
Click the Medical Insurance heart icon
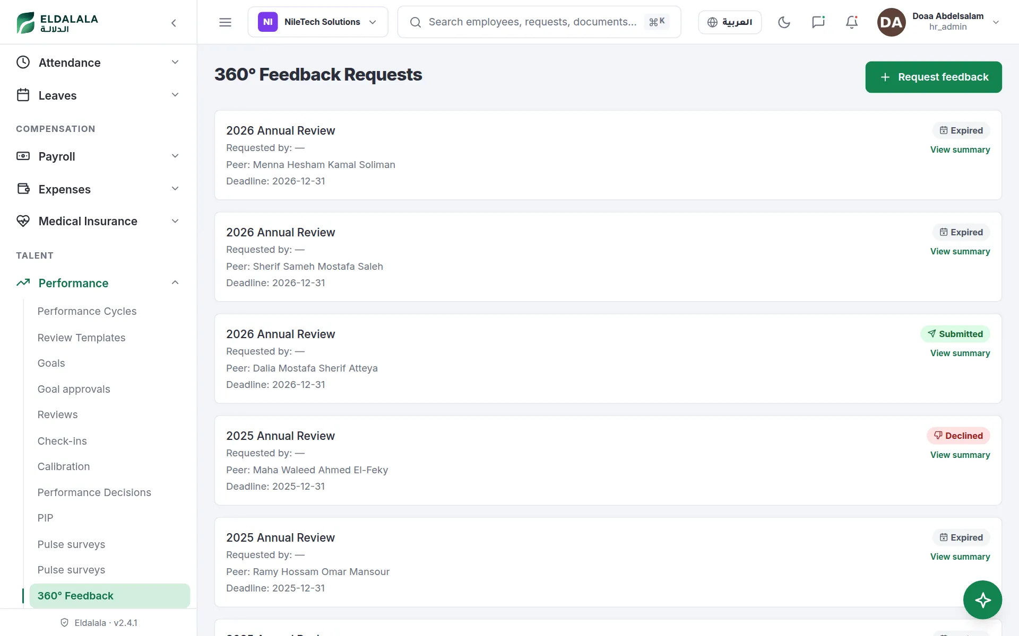tap(23, 221)
